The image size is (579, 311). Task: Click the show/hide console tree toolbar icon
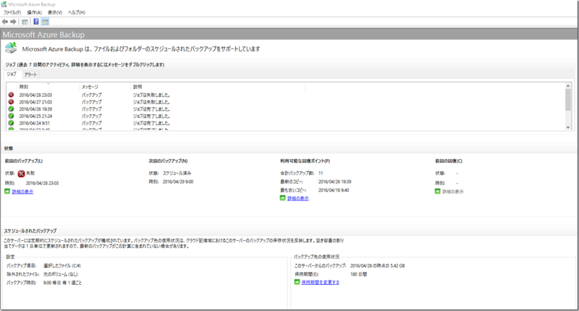click(x=25, y=22)
